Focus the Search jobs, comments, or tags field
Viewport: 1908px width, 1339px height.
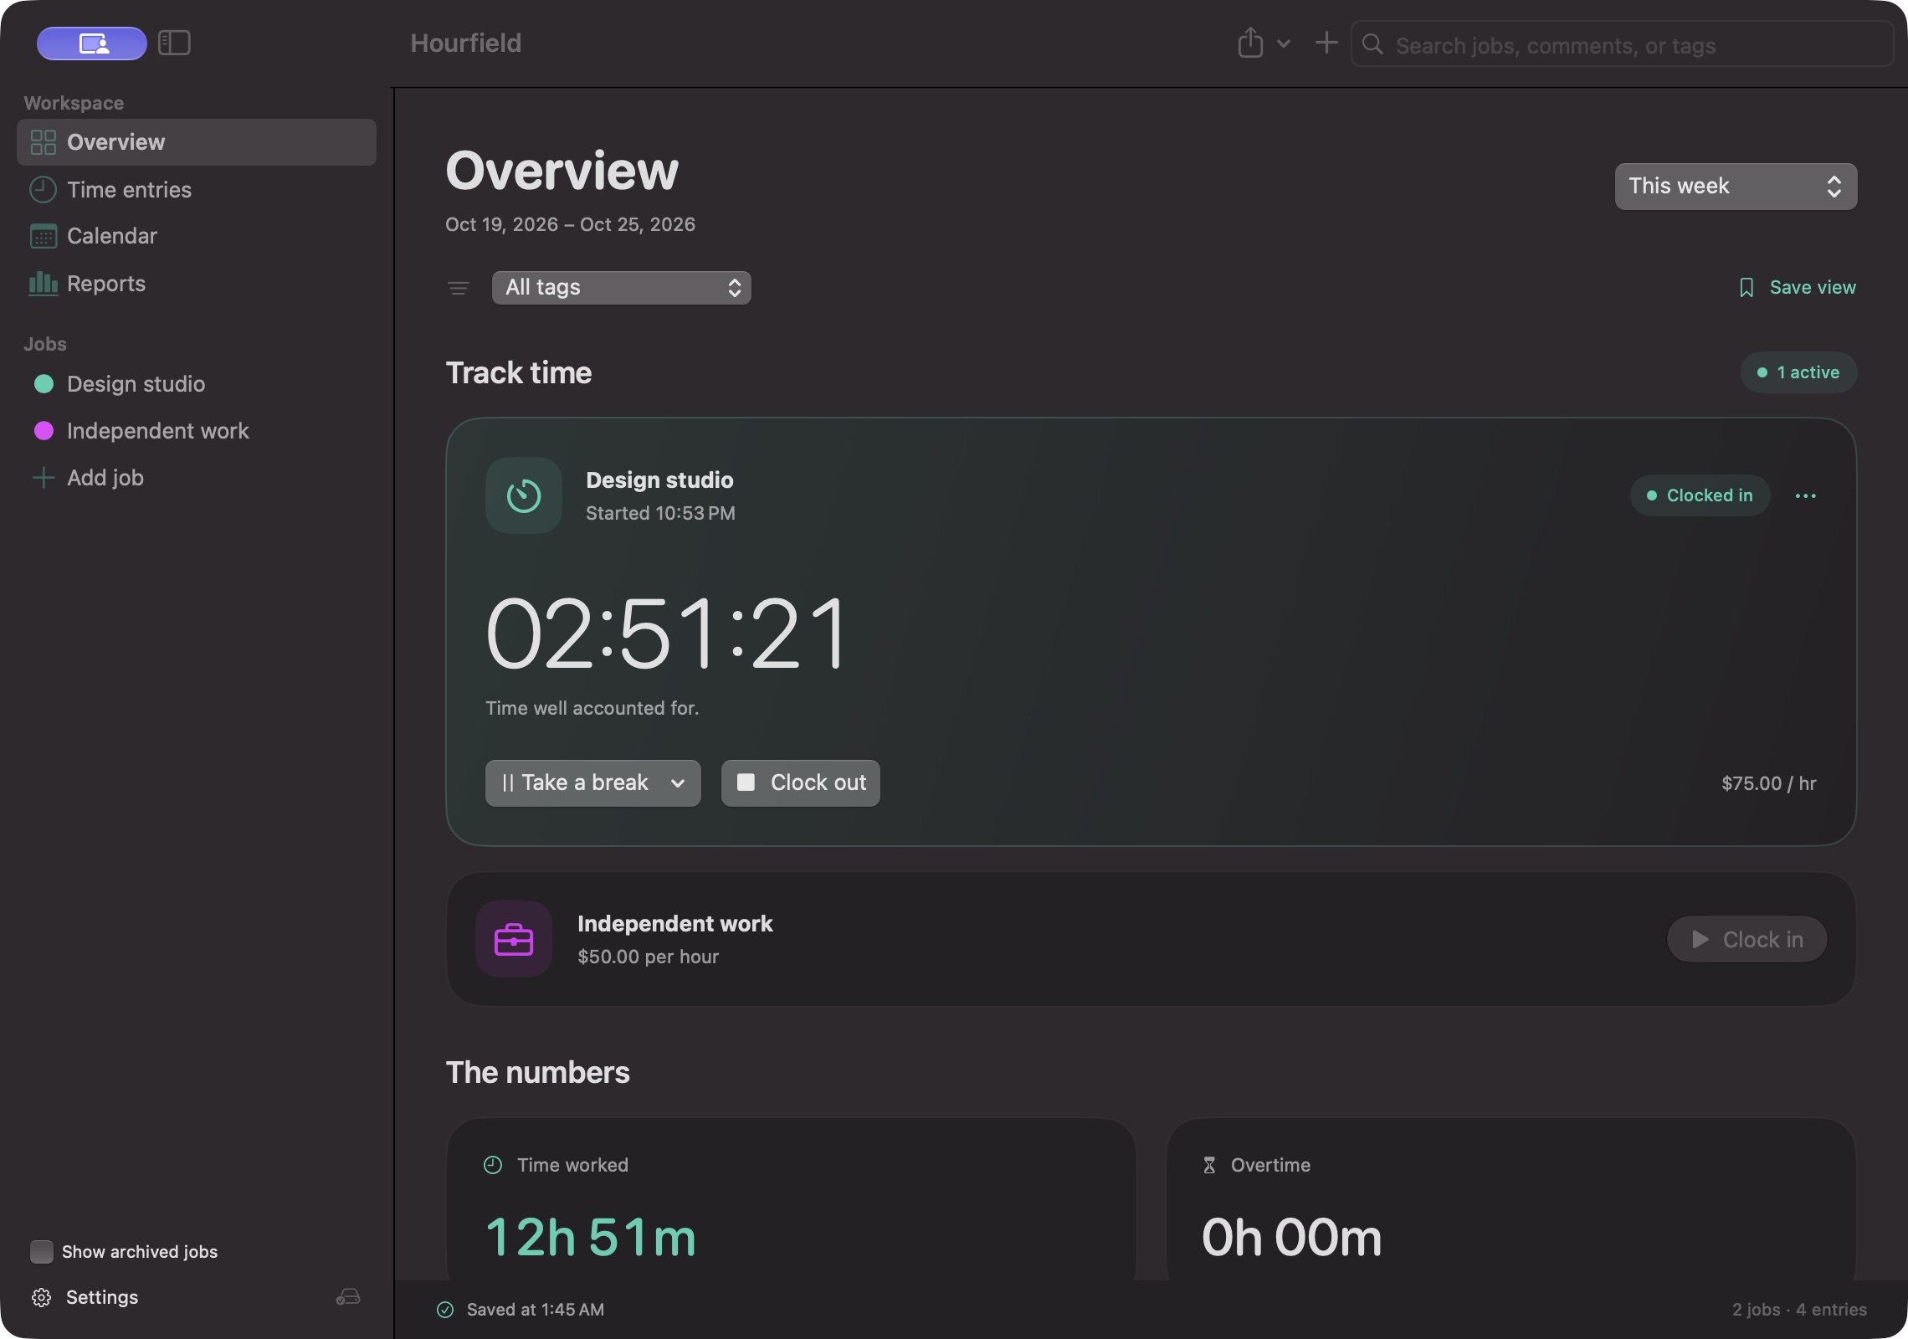(1622, 44)
